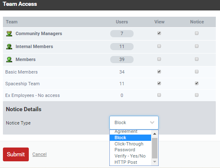The width and height of the screenshot is (220, 168).
Task: Click the Members count badge 39
Action: 122,59
